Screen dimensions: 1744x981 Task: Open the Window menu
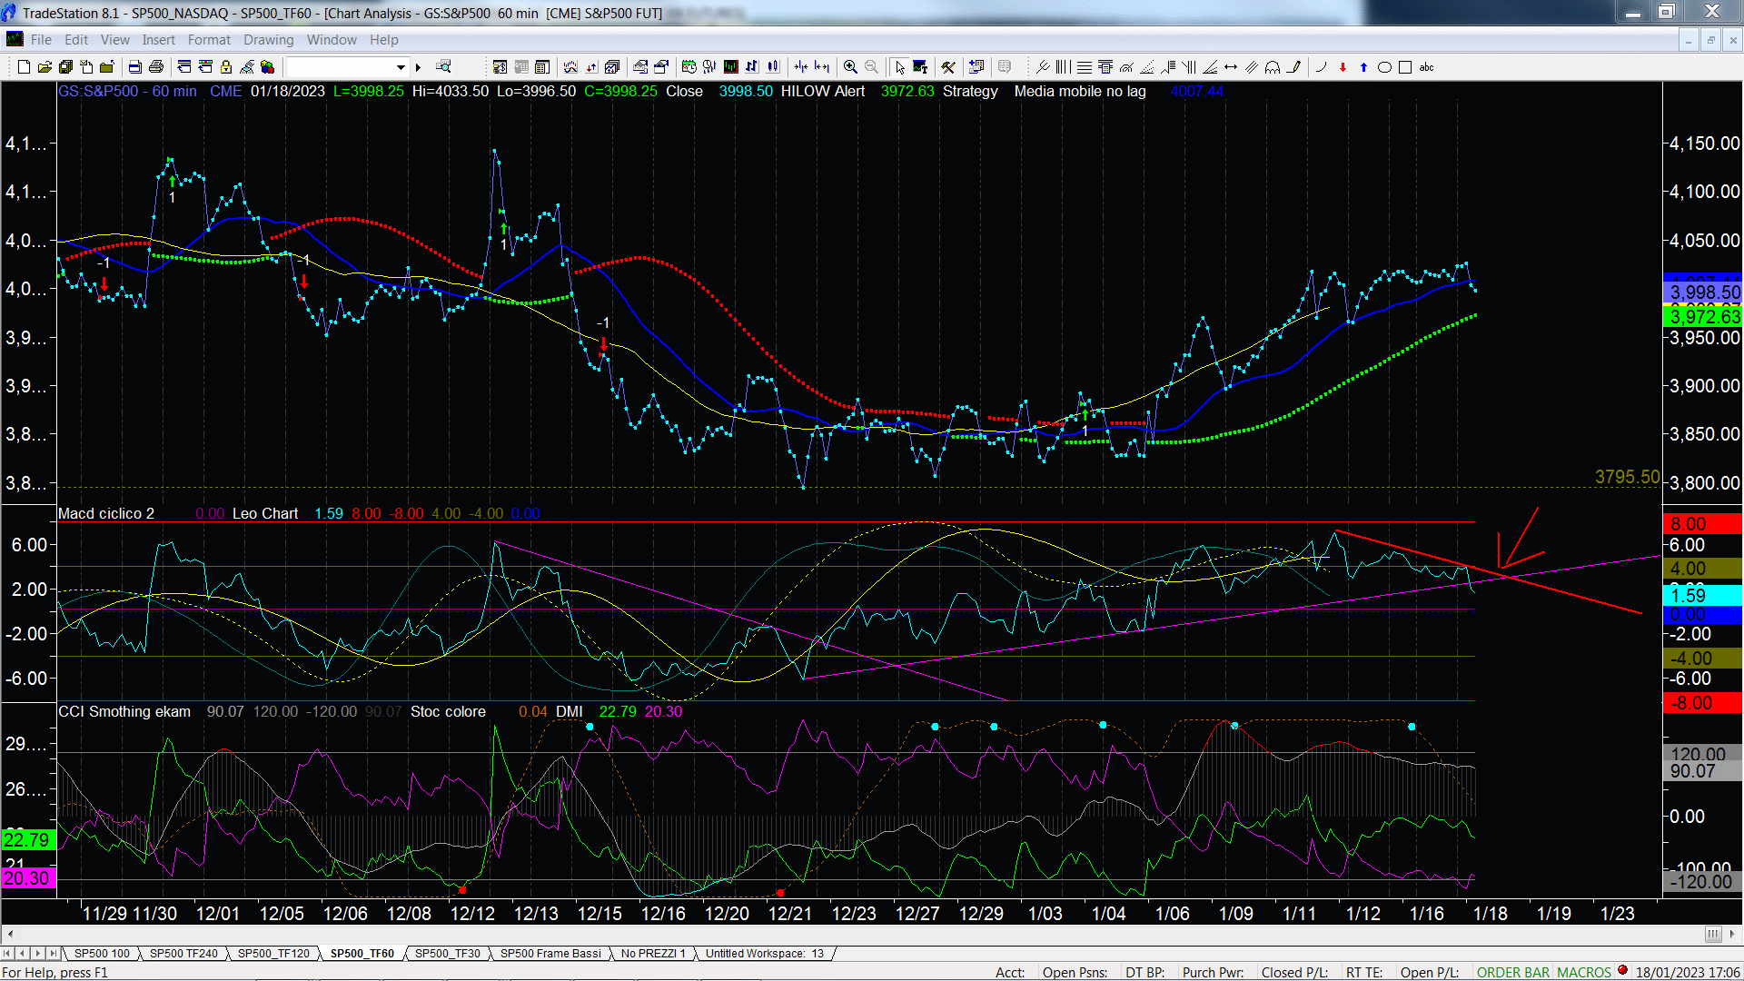coord(332,40)
